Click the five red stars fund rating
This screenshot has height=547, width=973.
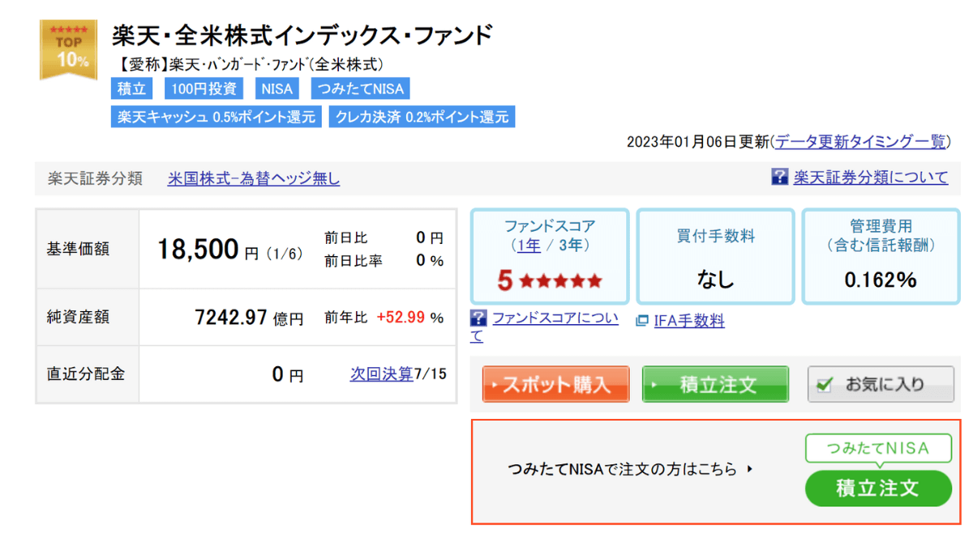point(561,281)
